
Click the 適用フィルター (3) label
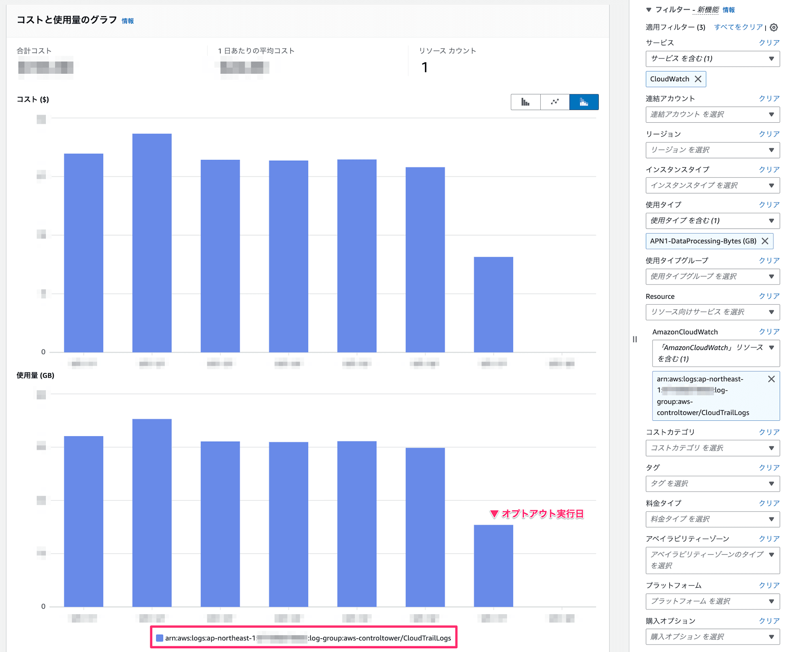tap(675, 27)
